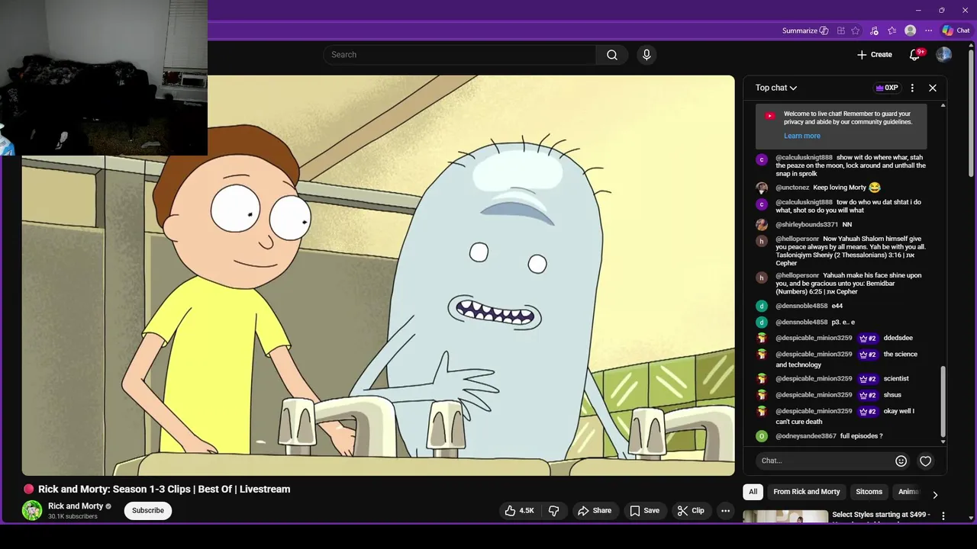Open more actions below the video

726,511
